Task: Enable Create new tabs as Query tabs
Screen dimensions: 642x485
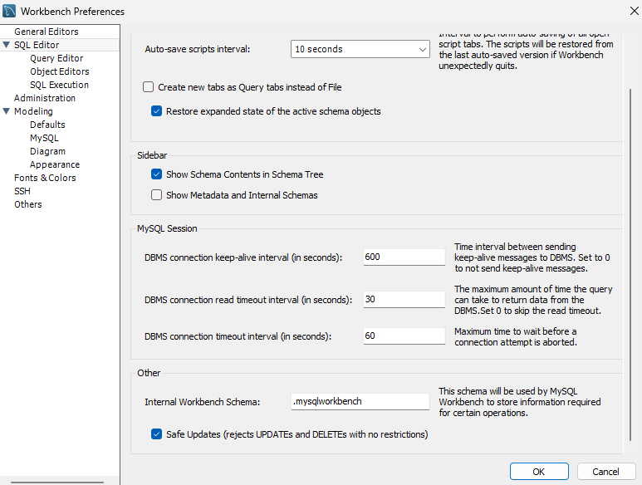Action: tap(148, 87)
